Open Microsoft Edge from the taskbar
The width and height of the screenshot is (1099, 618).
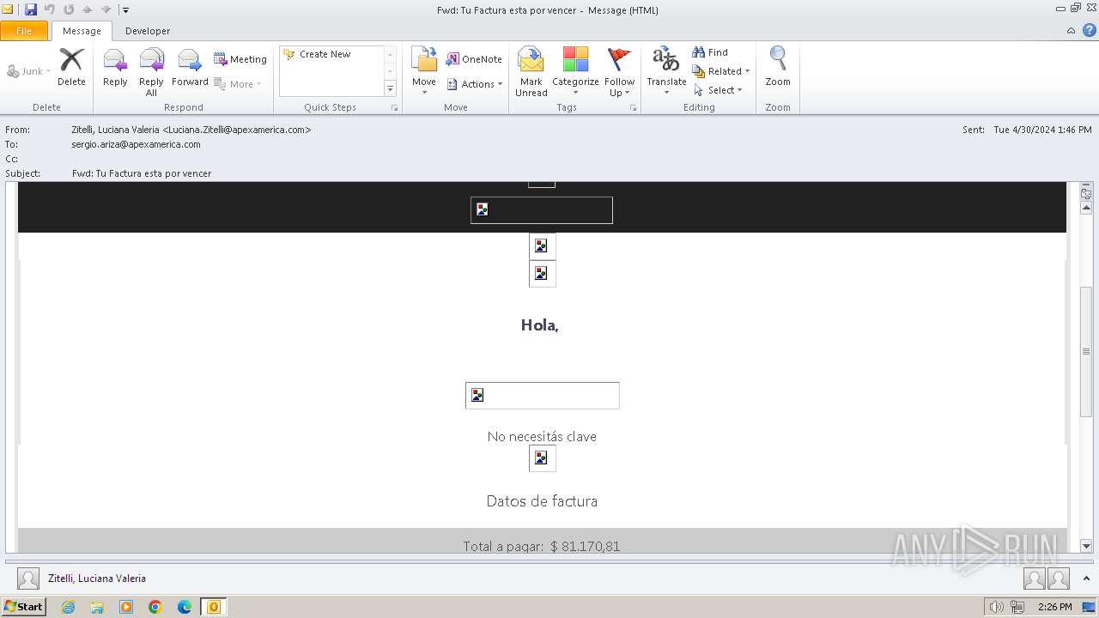pos(184,607)
